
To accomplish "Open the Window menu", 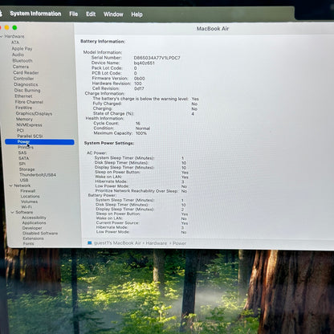I will click(x=113, y=14).
